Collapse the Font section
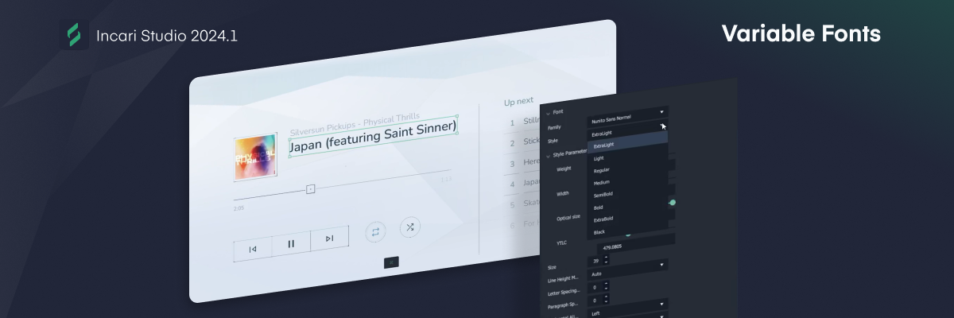This screenshot has width=954, height=318. pos(547,112)
